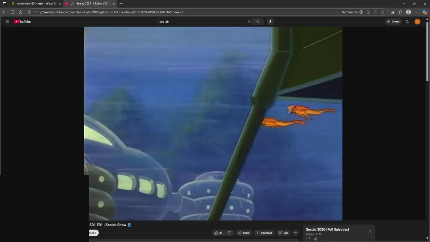Viewport: 430px width, 242px height.
Task: Share the Sealab video
Action: coord(244,233)
